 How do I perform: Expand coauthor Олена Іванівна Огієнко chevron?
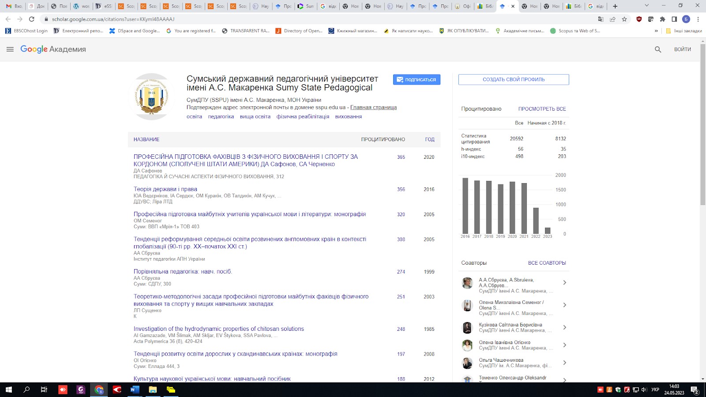[x=564, y=345]
